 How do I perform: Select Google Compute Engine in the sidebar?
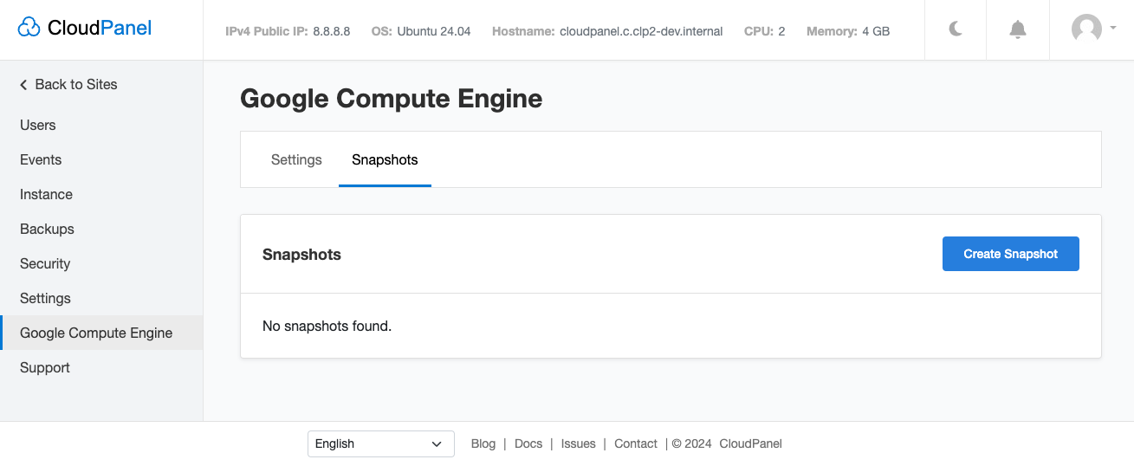point(96,333)
